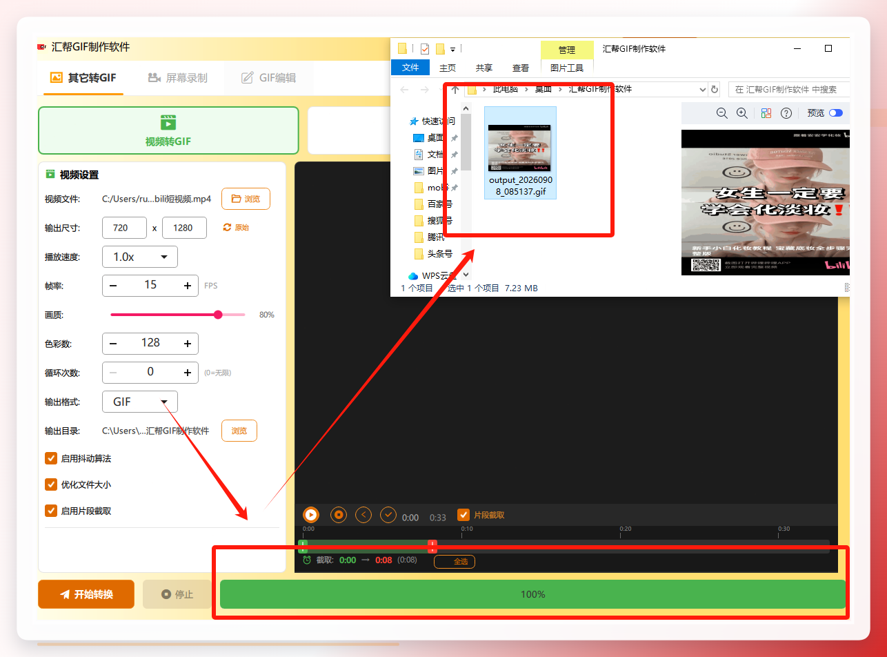
Task: Click the confirm checkmark circle icon
Action: coord(388,515)
